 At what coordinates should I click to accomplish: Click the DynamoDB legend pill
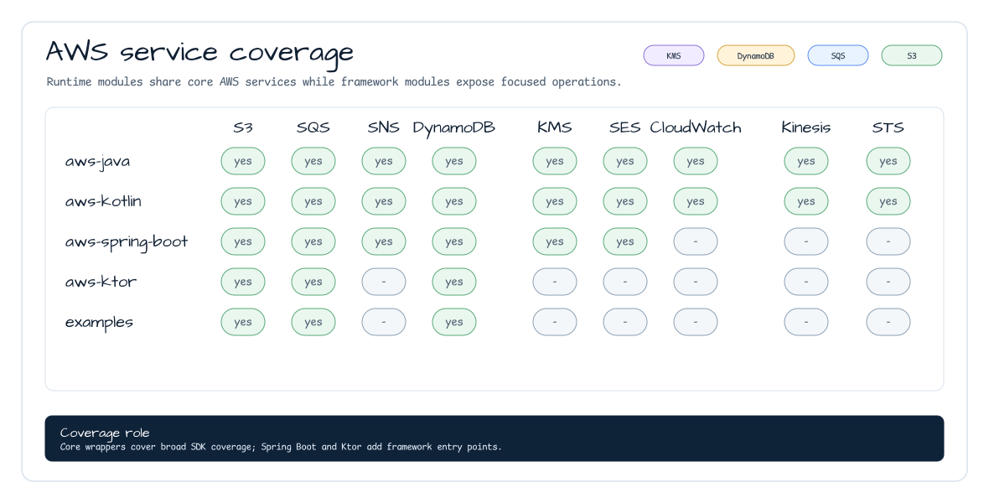tap(756, 55)
